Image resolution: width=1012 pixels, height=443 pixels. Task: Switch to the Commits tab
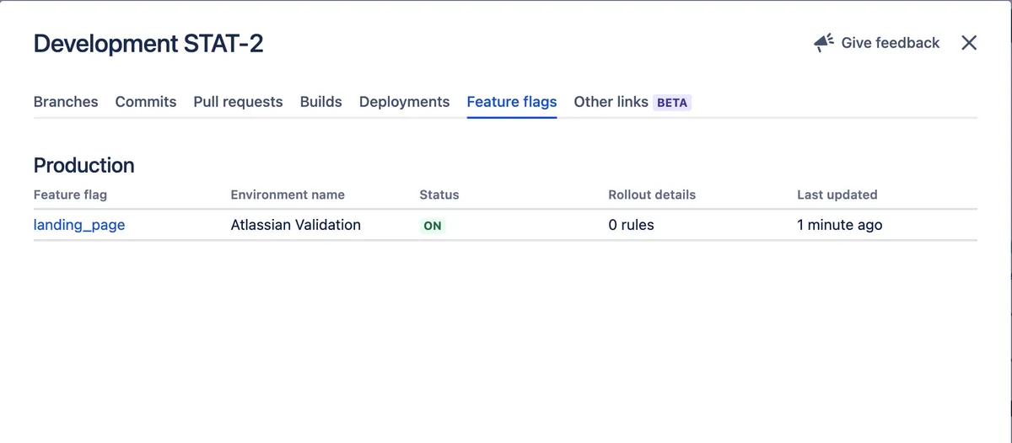(x=146, y=102)
